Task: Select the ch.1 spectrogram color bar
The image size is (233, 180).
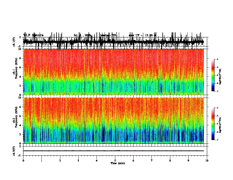Action: 213,75
